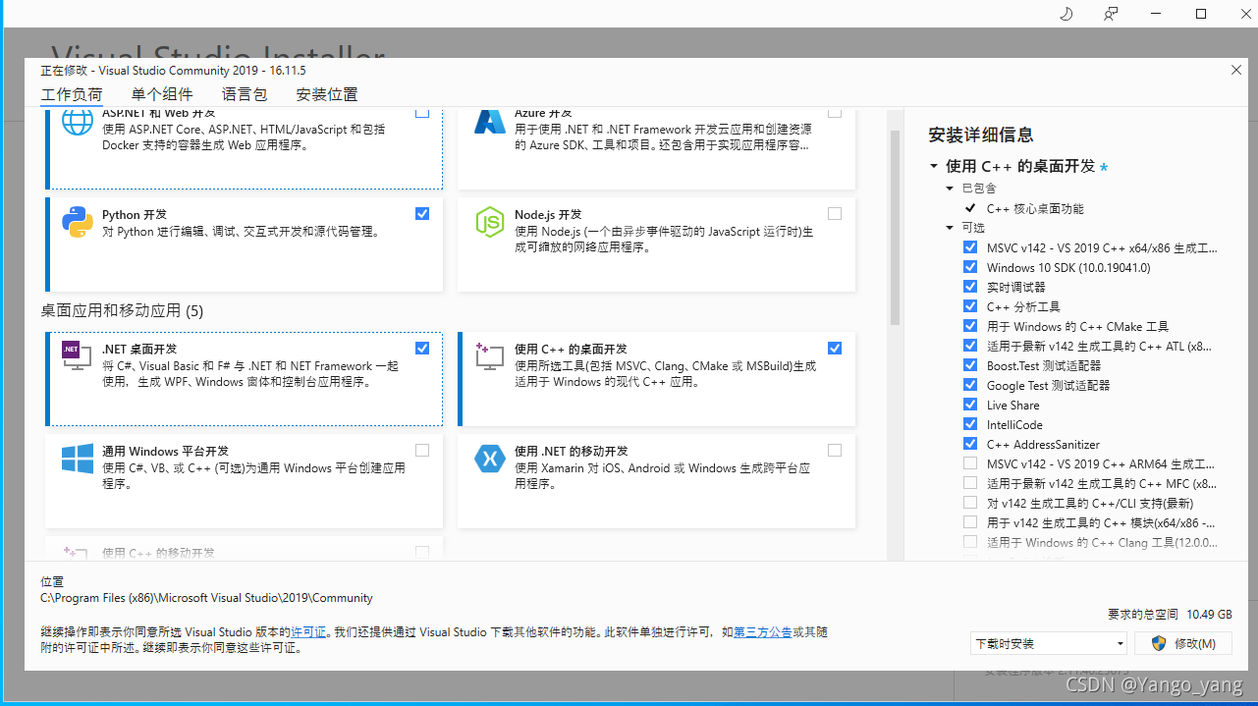
Task: Click the install path C:\Program Files (x86) text
Action: coord(206,597)
